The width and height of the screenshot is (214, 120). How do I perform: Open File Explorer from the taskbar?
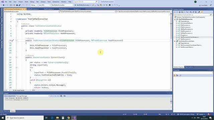click(58, 118)
